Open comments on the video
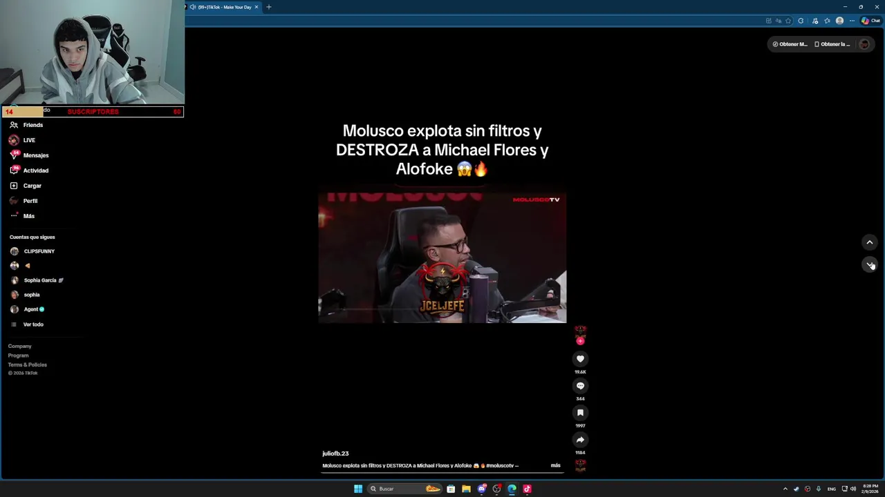885x497 pixels. click(580, 386)
